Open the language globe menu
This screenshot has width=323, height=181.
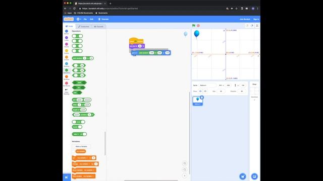click(x=79, y=19)
